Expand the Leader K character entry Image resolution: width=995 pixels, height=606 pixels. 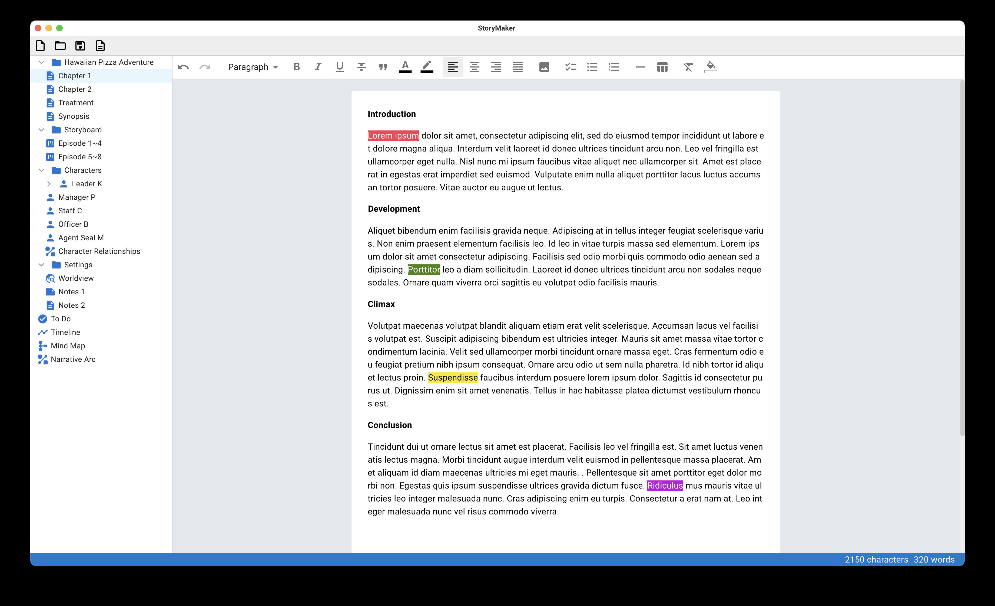49,183
